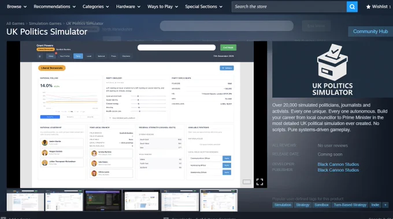
Task: Click the 14.0% national polling value
Action: pos(46,86)
